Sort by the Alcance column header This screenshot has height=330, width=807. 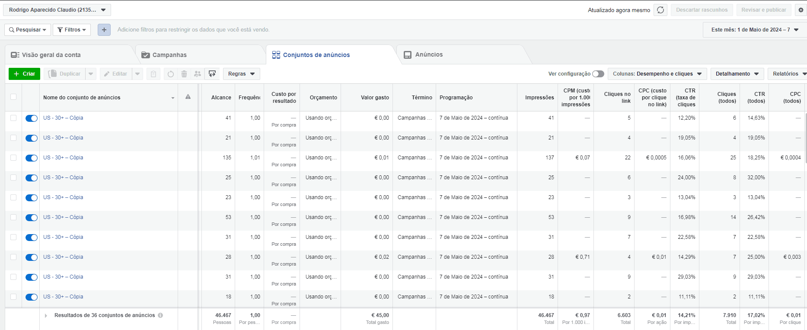point(218,98)
